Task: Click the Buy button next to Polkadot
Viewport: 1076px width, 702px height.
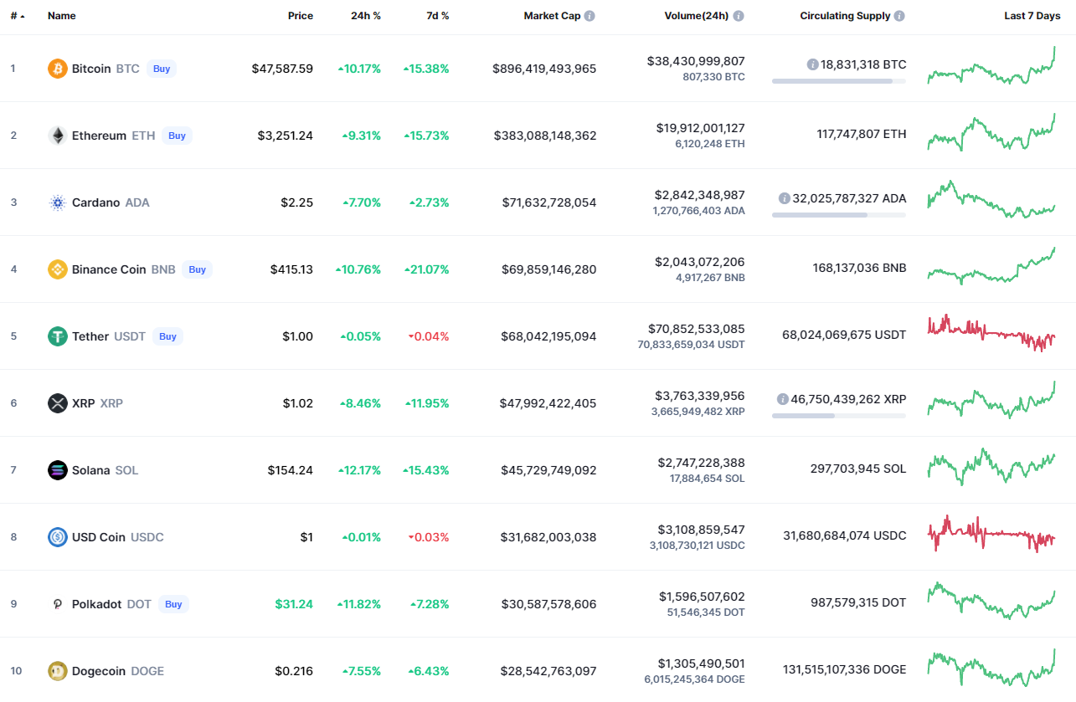Action: pos(173,604)
